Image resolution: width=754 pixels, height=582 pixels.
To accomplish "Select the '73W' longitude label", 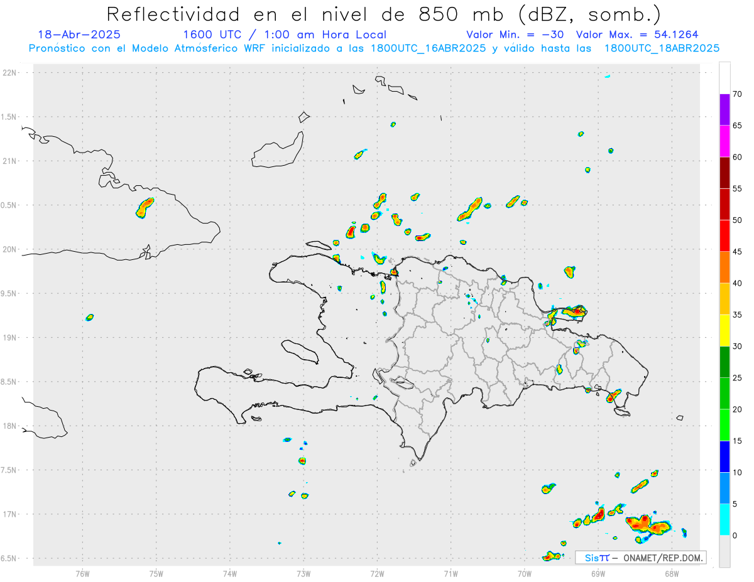I will pos(303,573).
